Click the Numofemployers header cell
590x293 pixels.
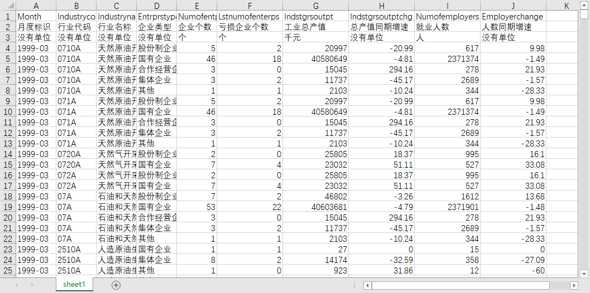click(x=448, y=17)
